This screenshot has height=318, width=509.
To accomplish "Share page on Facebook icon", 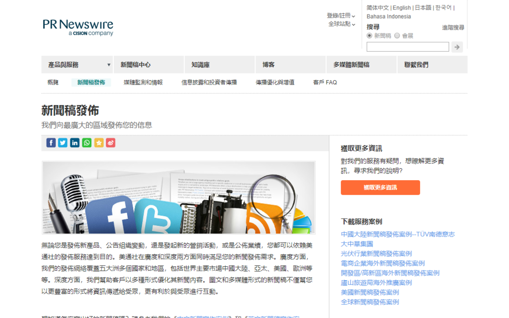I will coord(51,143).
